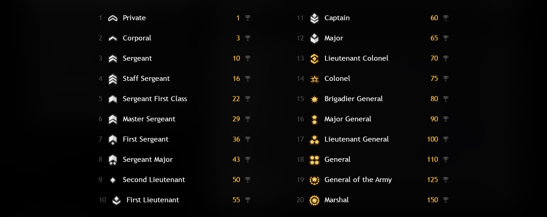Screen dimensions: 547x217
Task: Click the 43 trophy count for Sergeant Major
Action: (x=236, y=160)
